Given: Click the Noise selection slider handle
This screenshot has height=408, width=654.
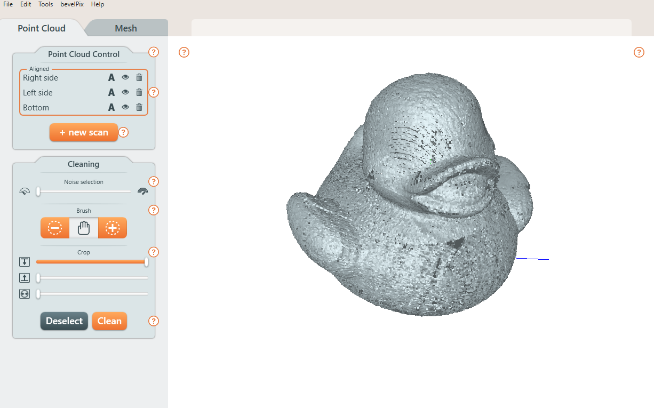Looking at the screenshot, I should 38,191.
